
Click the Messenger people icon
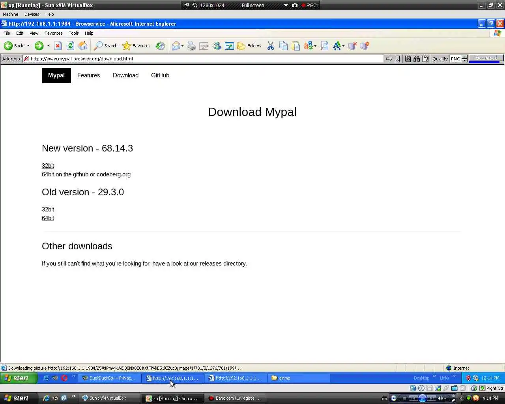(217, 46)
